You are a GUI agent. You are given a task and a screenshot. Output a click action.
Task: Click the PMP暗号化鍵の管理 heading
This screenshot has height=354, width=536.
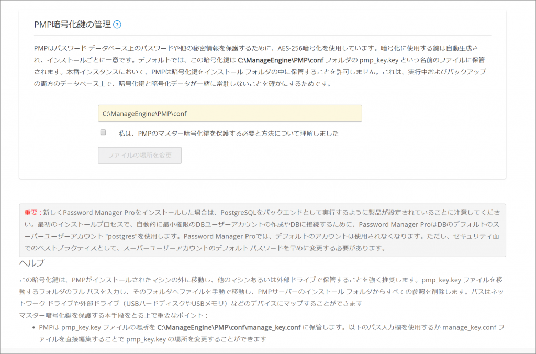pyautogui.click(x=72, y=25)
